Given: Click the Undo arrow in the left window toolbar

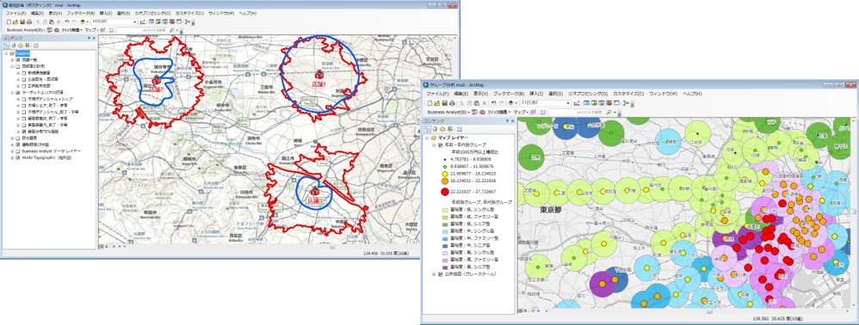Looking at the screenshot, I should click(x=67, y=21).
